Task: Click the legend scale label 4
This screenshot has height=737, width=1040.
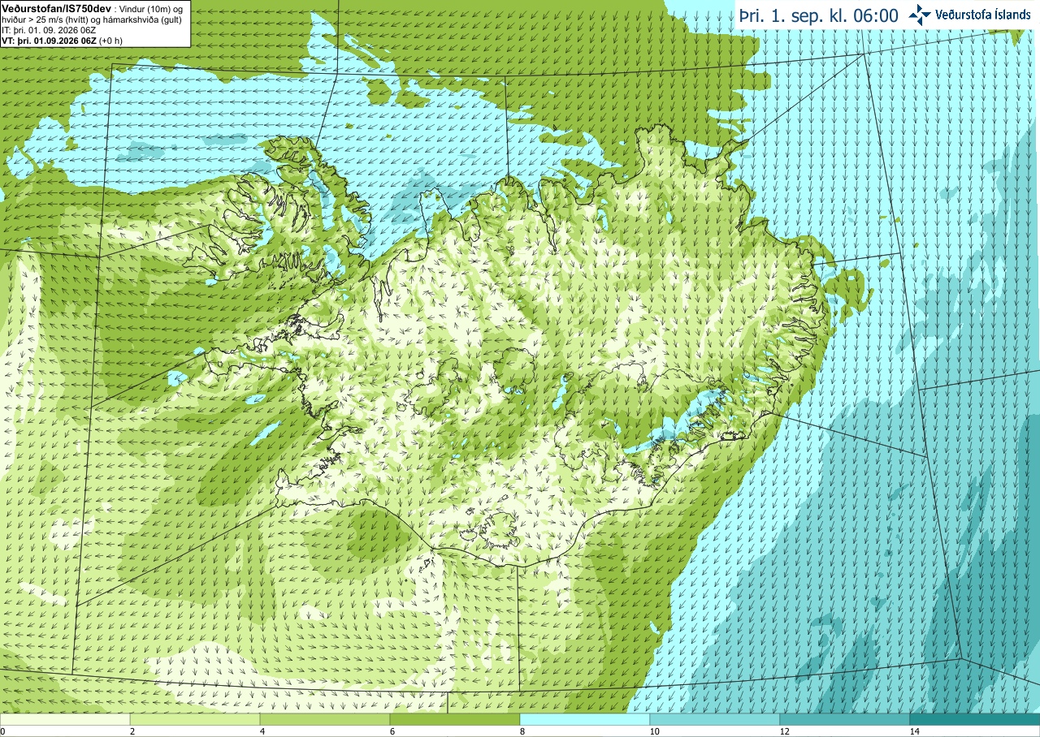Action: tap(262, 731)
